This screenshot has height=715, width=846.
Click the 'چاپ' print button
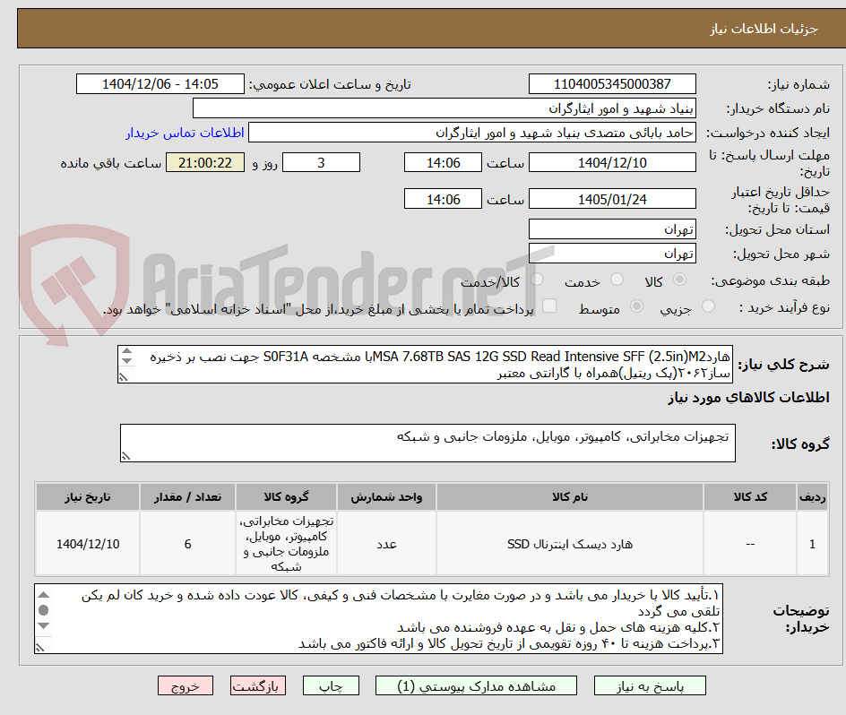click(x=331, y=685)
